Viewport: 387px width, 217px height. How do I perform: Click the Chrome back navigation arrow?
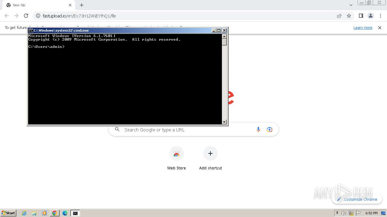click(7, 16)
